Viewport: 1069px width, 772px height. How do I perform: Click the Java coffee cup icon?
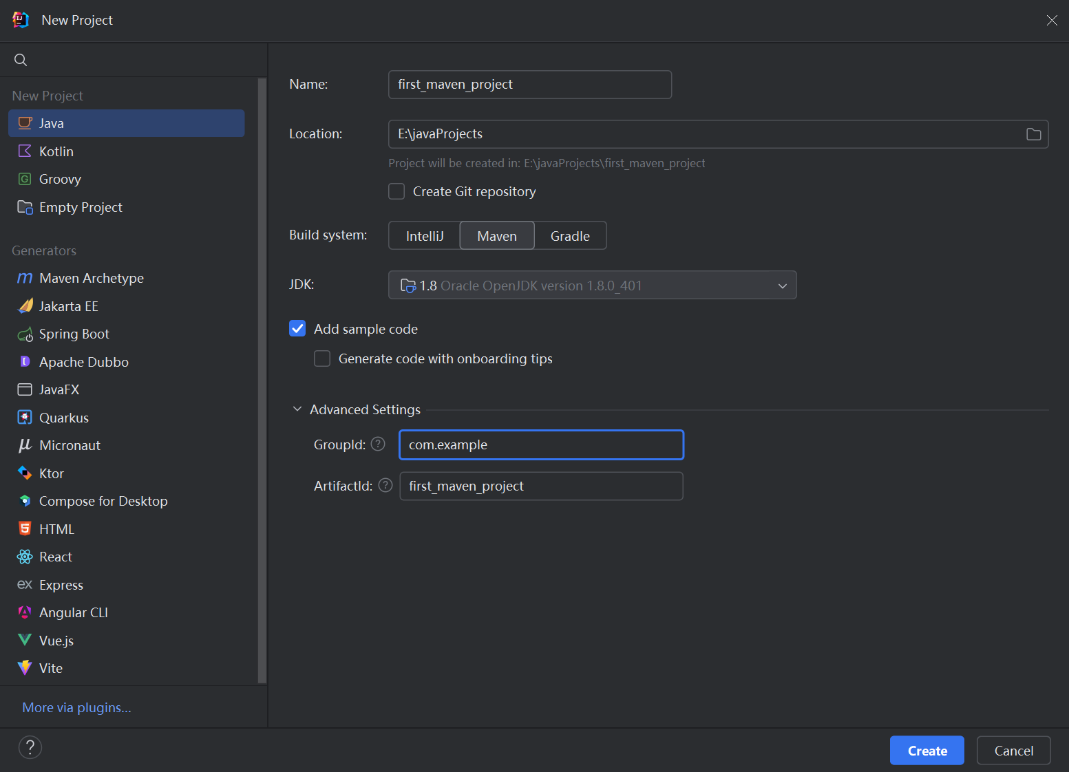(x=25, y=123)
